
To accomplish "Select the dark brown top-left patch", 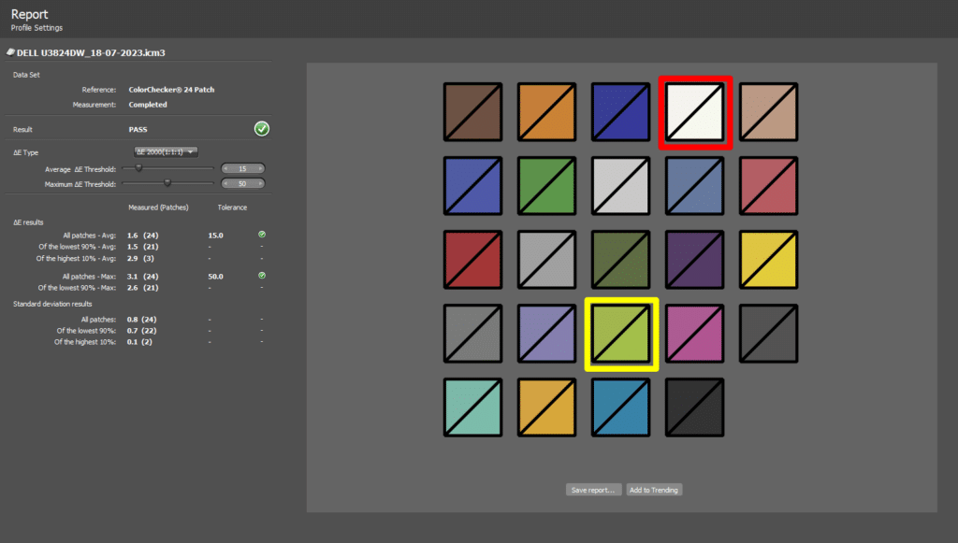I will [474, 113].
